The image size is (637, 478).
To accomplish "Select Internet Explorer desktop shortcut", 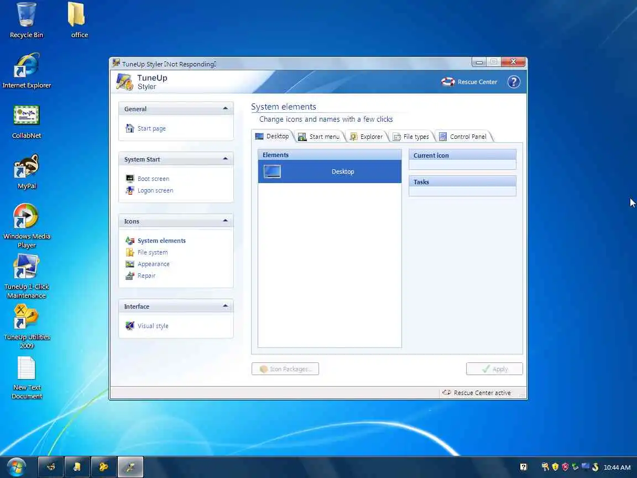I will point(27,71).
